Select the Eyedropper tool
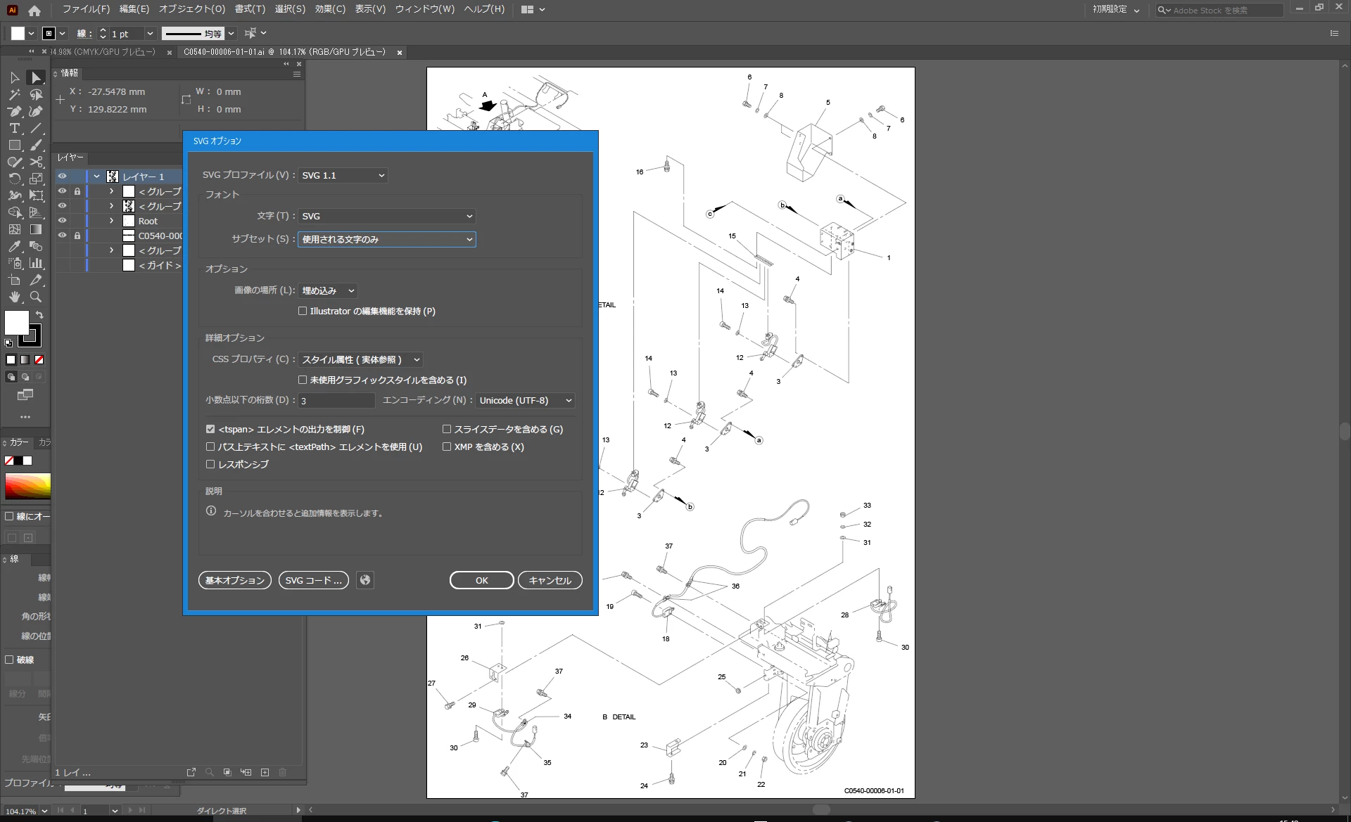The image size is (1351, 822). tap(14, 247)
